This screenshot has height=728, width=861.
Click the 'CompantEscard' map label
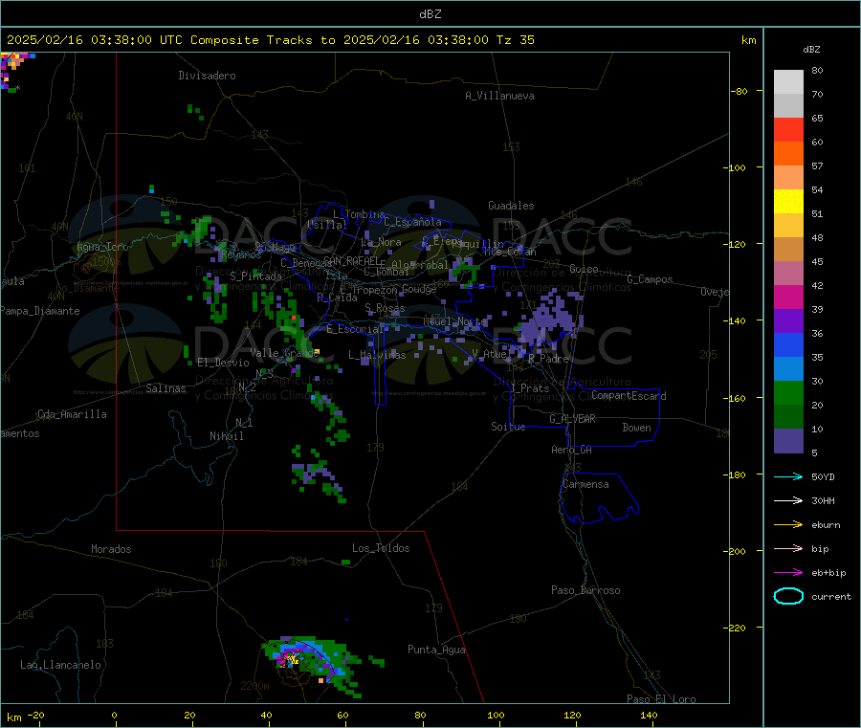pos(629,395)
